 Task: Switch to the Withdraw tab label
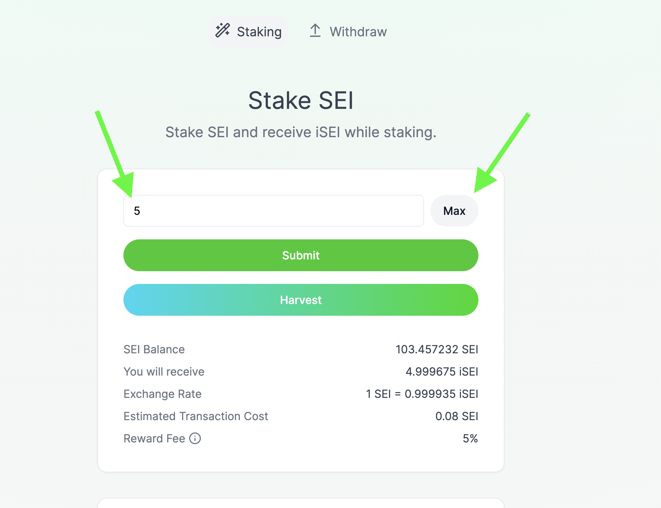click(x=358, y=32)
